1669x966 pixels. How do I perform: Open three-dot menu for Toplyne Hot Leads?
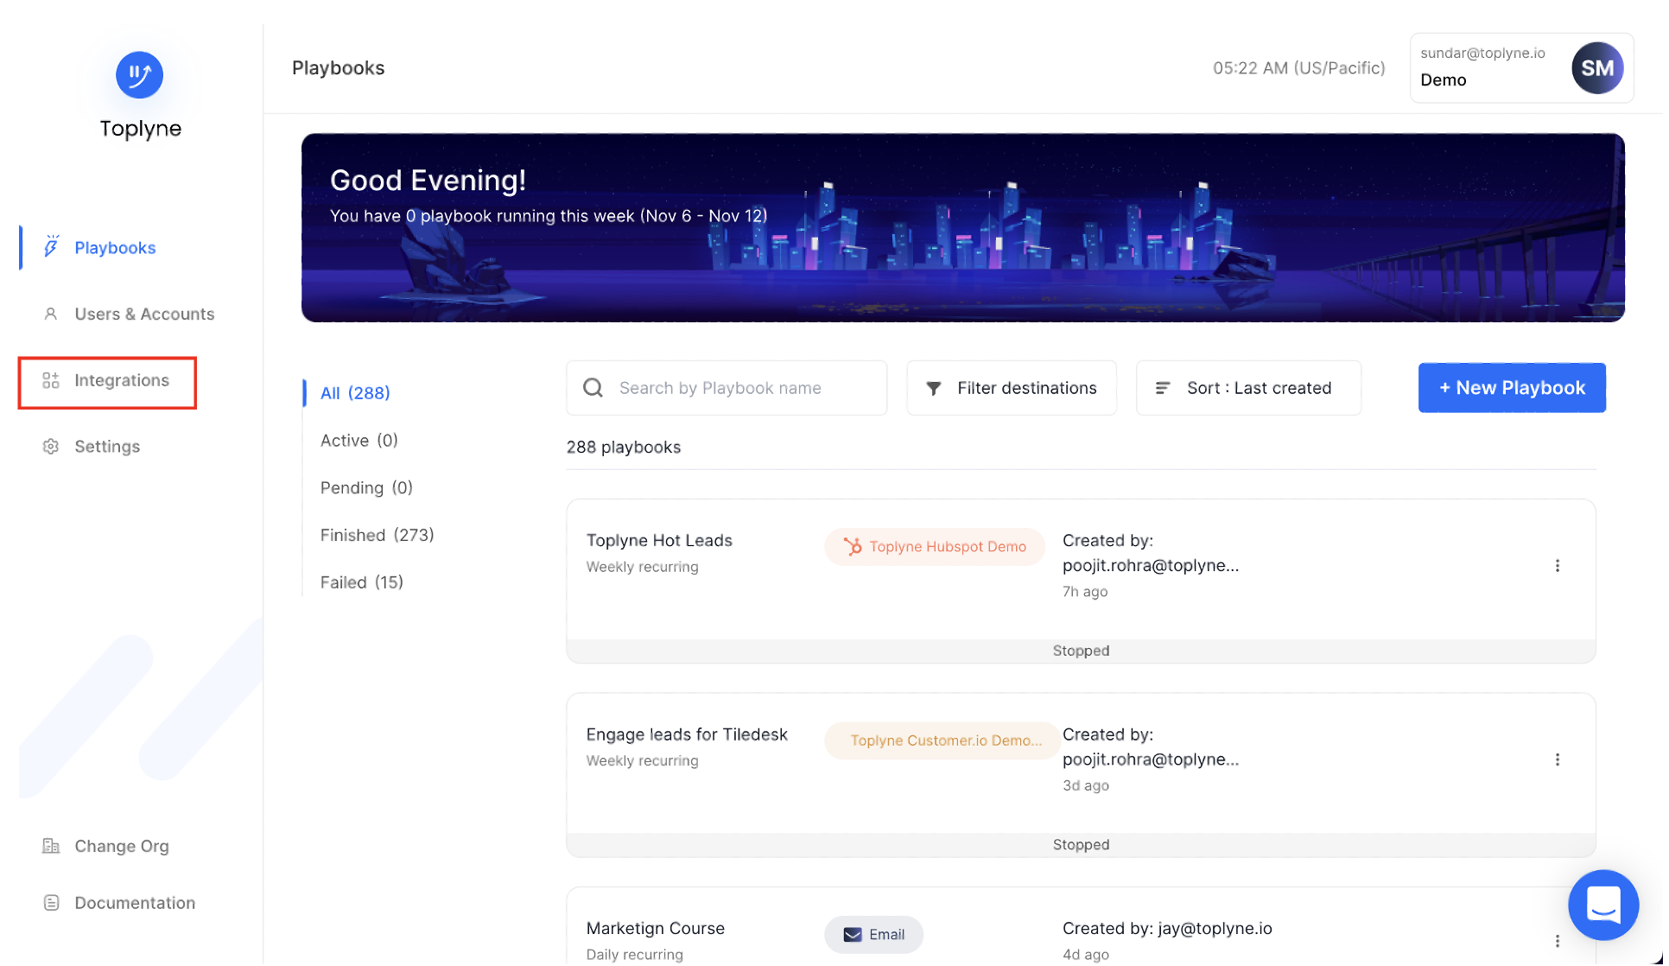click(1557, 566)
